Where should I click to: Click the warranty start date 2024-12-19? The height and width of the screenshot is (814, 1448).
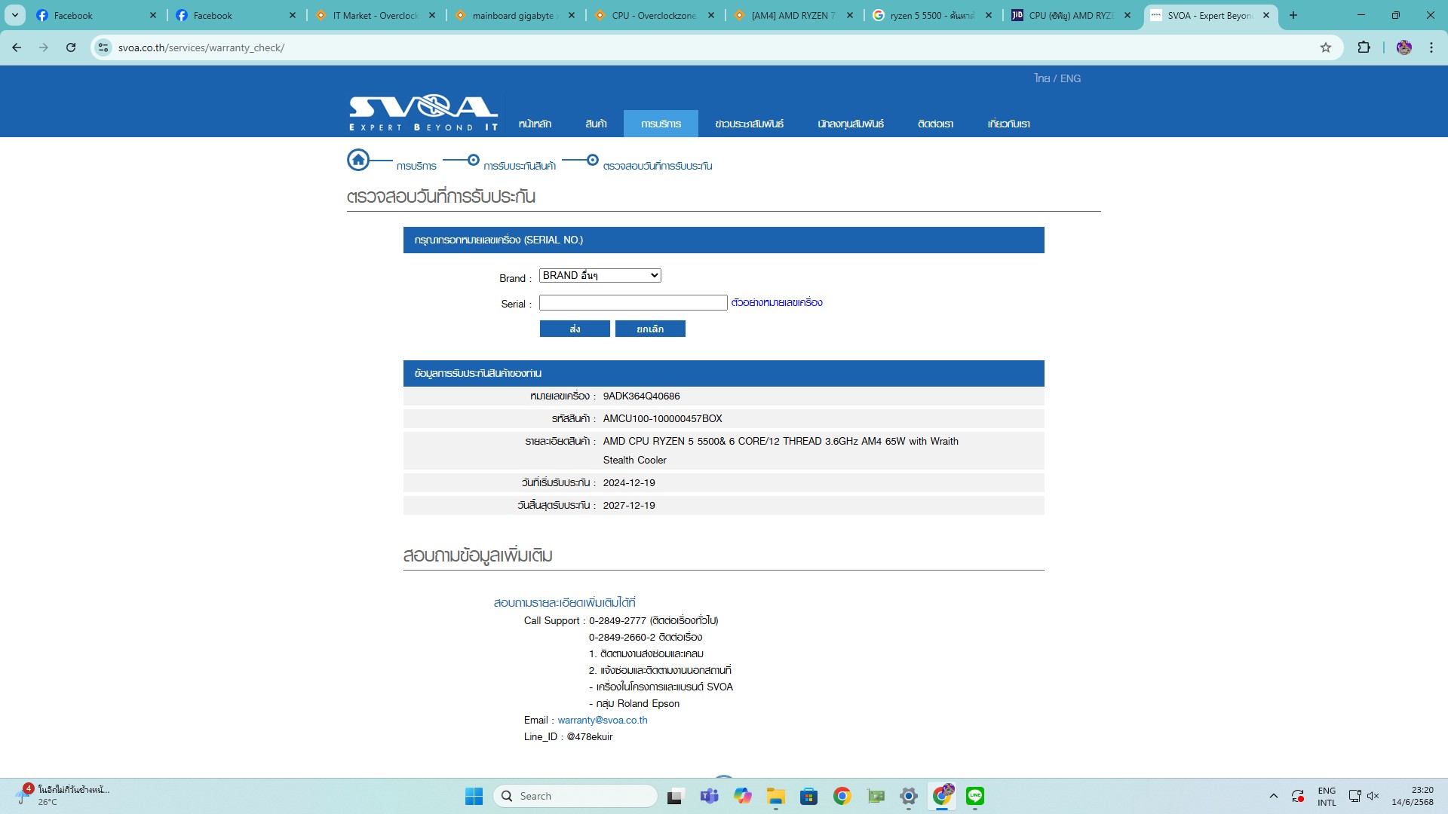point(629,482)
